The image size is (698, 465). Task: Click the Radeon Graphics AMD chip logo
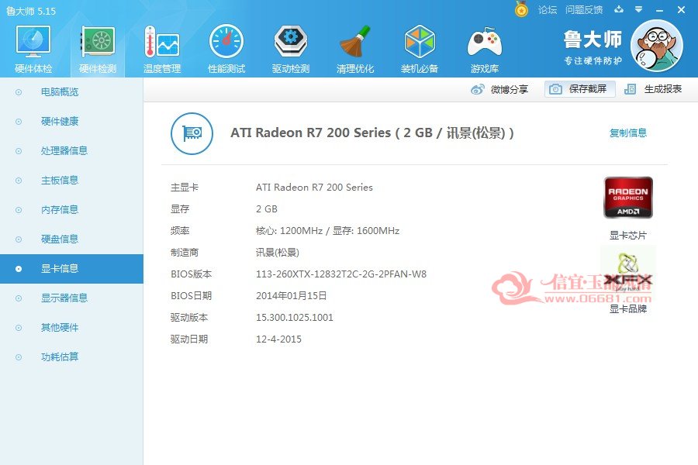pyautogui.click(x=628, y=197)
